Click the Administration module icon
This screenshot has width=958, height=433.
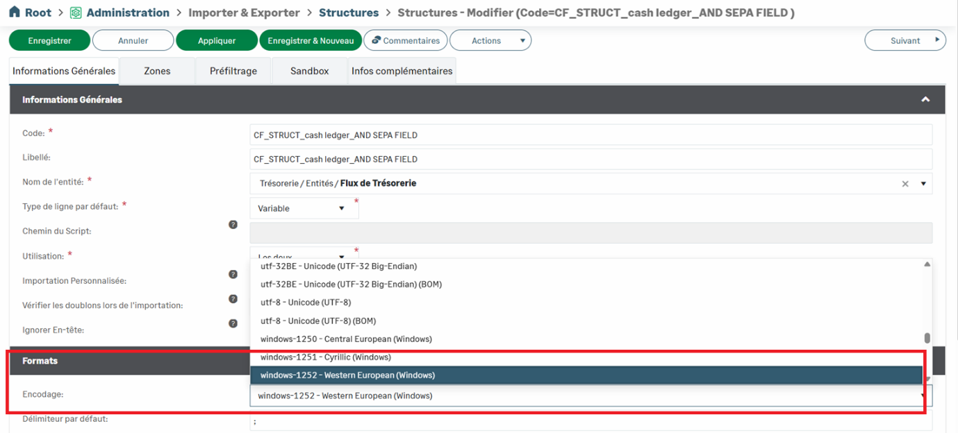[x=76, y=13]
